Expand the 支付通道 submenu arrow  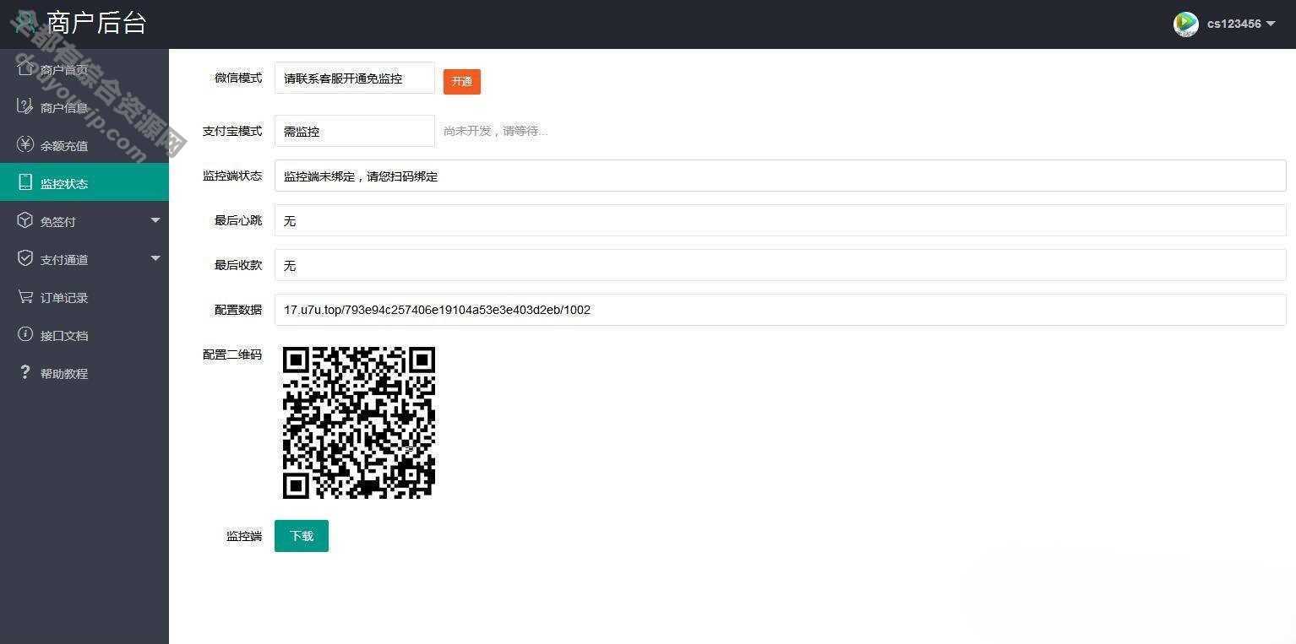click(155, 258)
